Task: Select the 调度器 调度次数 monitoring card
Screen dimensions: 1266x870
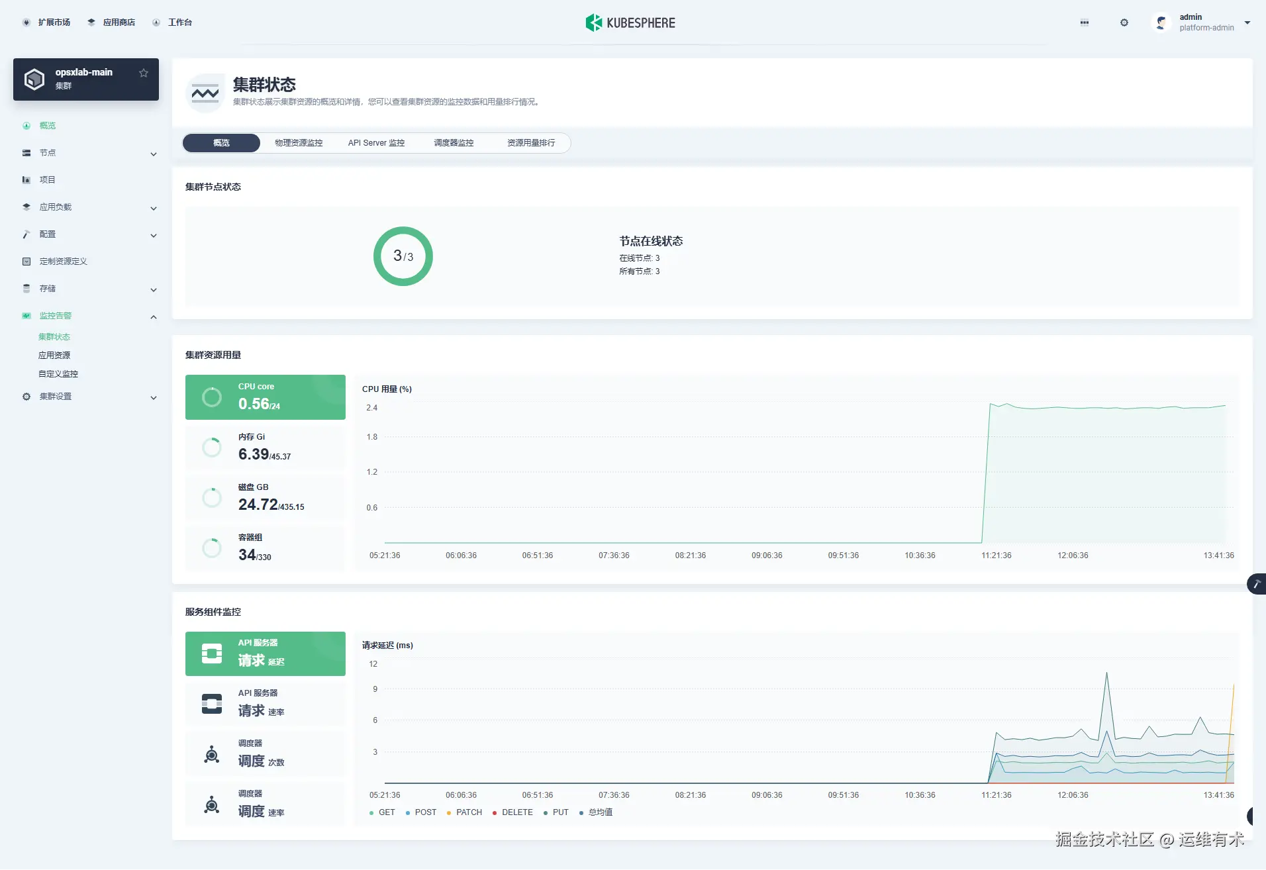Action: [264, 753]
